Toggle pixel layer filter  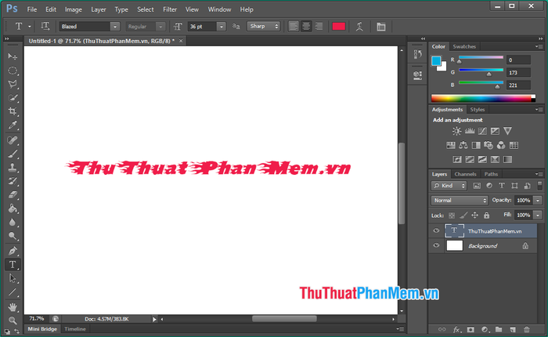click(x=477, y=186)
